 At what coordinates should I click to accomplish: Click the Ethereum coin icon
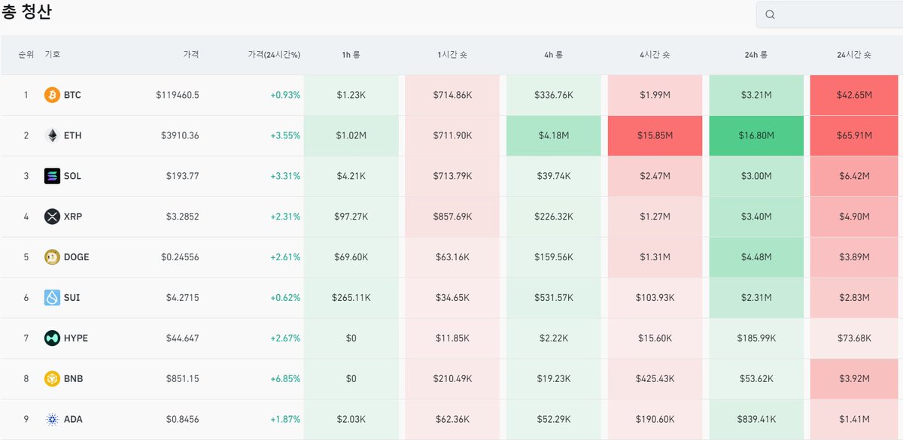pyautogui.click(x=52, y=135)
